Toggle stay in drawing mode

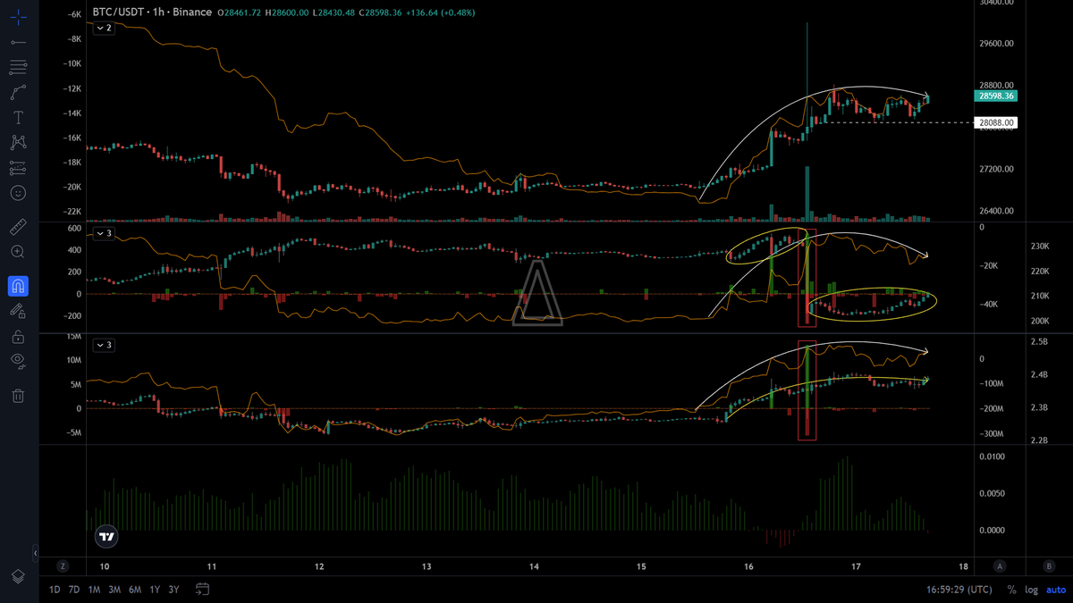[x=18, y=311]
